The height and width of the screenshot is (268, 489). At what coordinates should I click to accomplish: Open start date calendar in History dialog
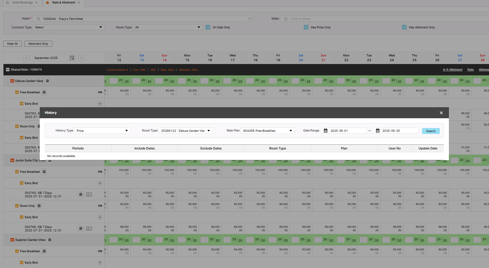325,131
